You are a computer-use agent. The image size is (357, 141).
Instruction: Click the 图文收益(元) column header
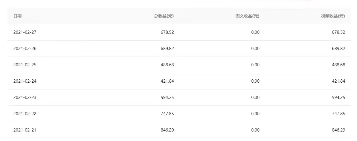coord(247,16)
